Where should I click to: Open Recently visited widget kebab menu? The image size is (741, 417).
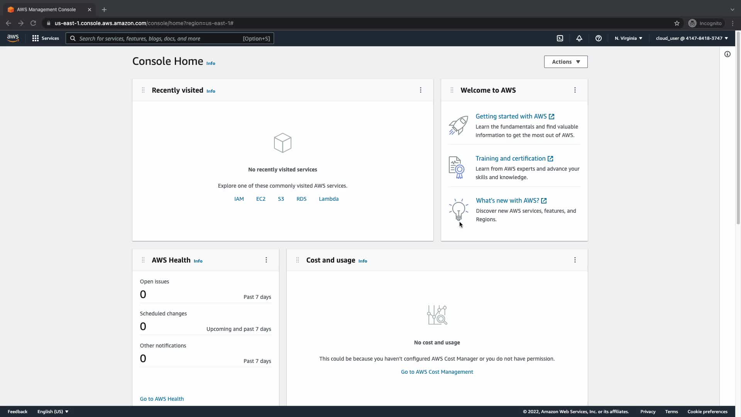421,90
